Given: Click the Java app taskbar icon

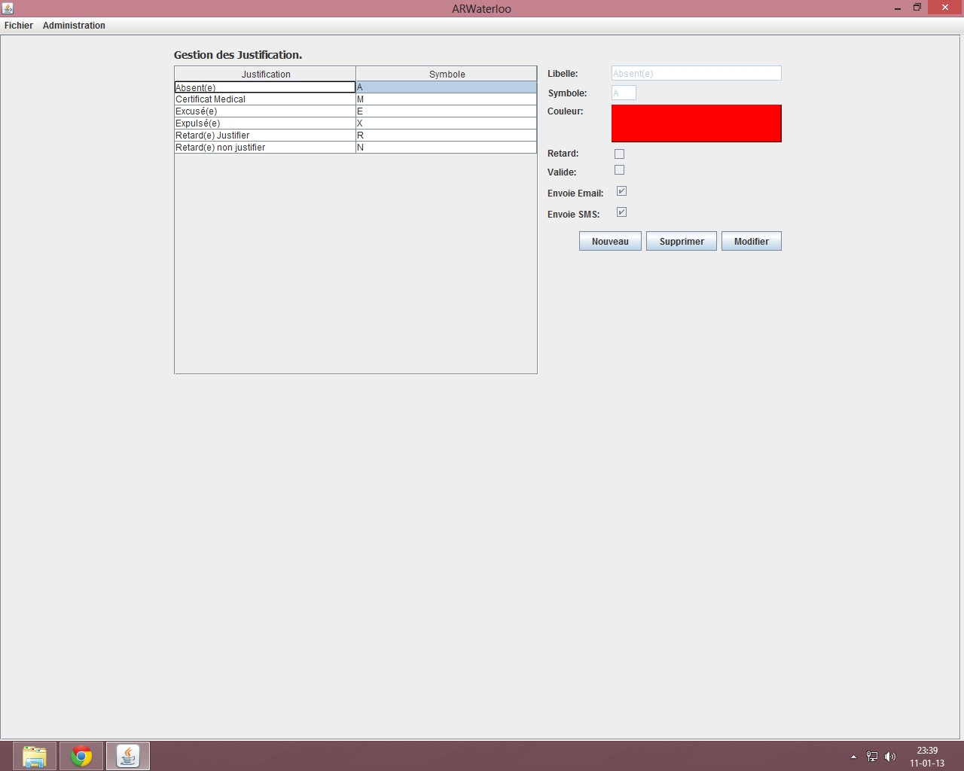Looking at the screenshot, I should 128,756.
